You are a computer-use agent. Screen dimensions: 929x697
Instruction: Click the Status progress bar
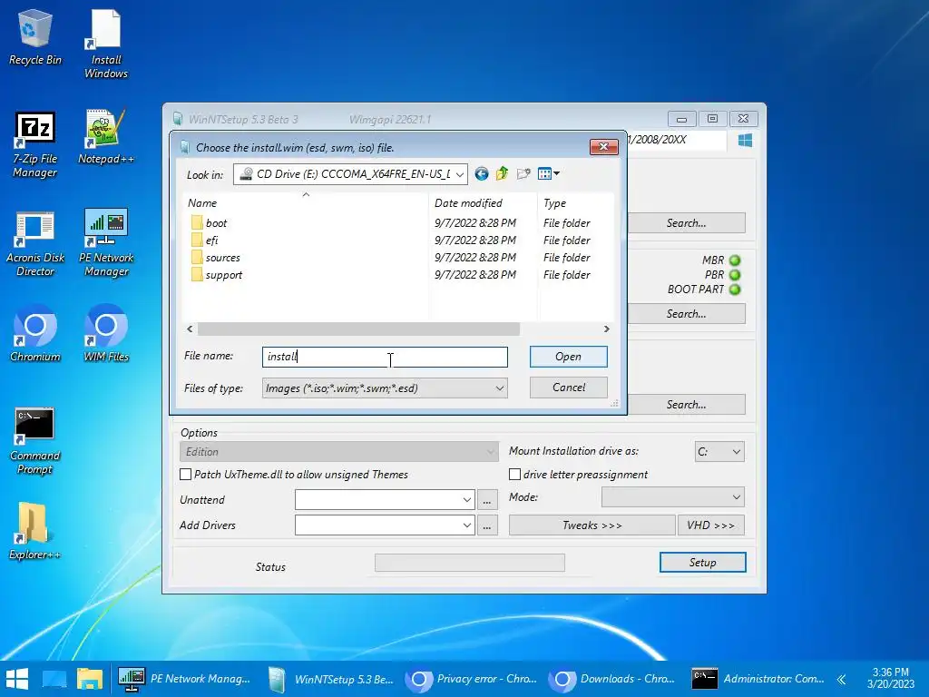(x=470, y=563)
